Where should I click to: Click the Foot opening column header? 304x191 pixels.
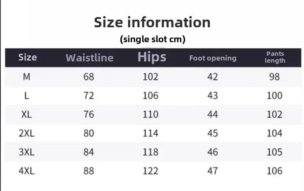213,58
